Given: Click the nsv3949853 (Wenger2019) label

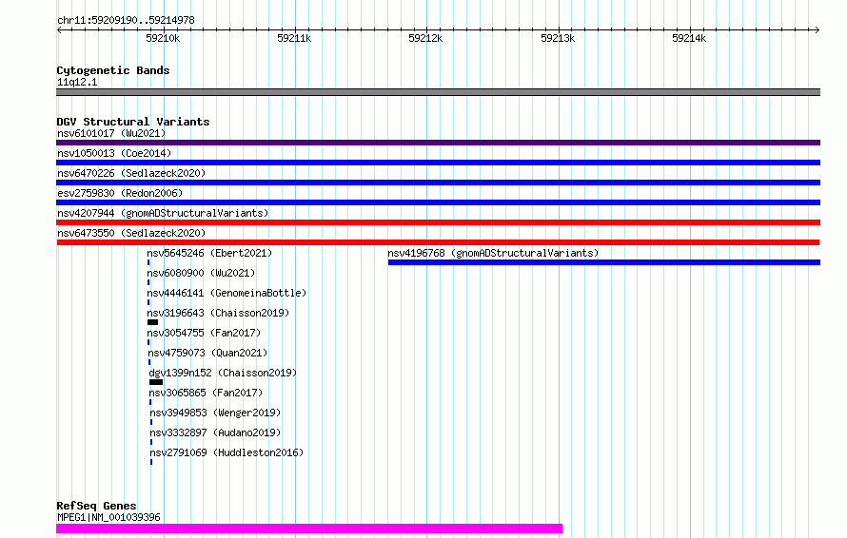Looking at the screenshot, I should (x=215, y=413).
